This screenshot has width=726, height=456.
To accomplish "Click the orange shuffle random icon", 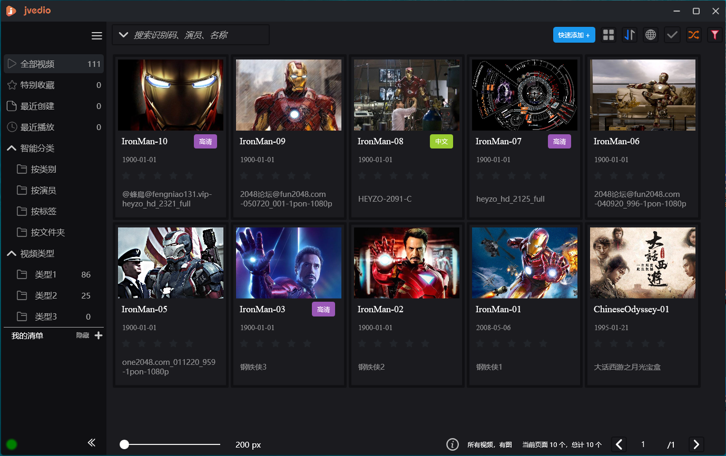I will pos(693,35).
